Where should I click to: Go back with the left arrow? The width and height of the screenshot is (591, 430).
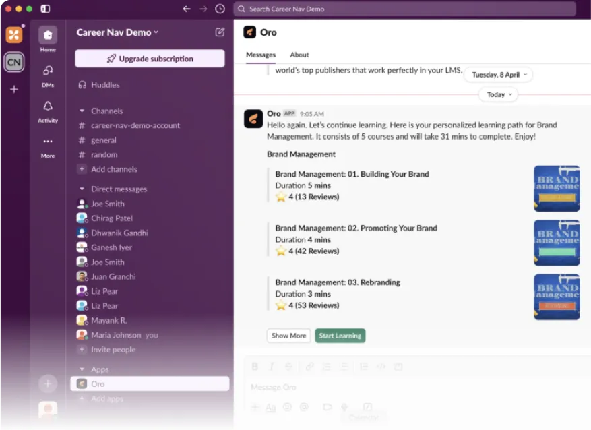(x=187, y=9)
